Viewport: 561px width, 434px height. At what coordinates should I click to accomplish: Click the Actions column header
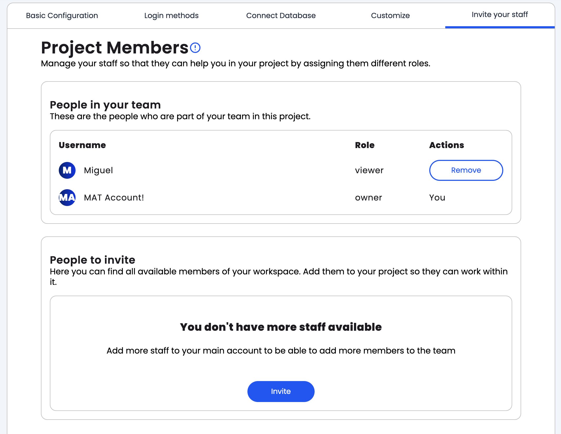pyautogui.click(x=447, y=145)
